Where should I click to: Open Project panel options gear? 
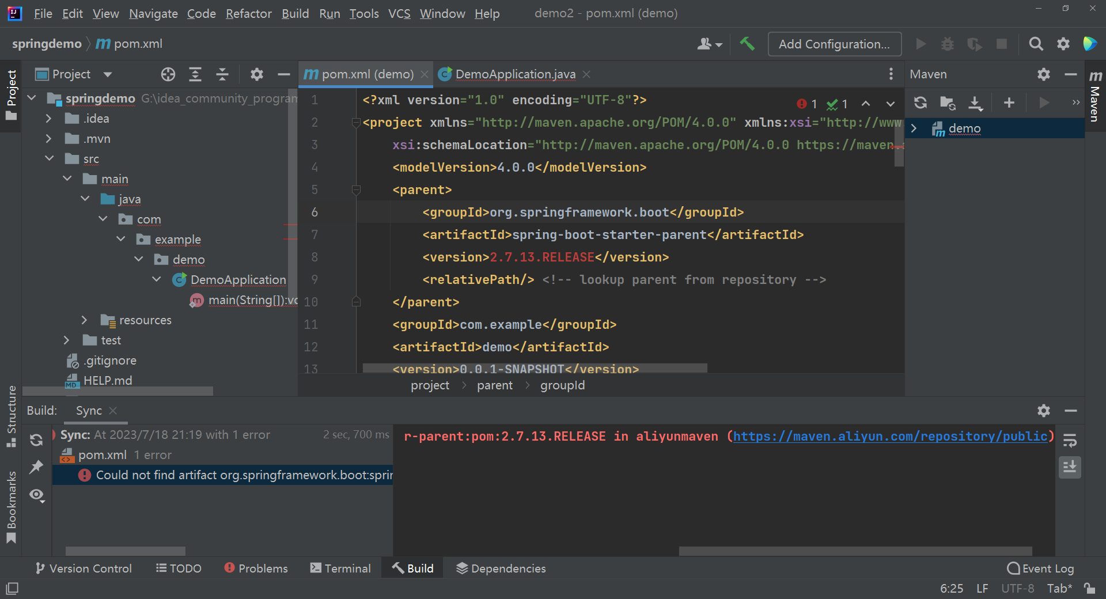point(256,74)
